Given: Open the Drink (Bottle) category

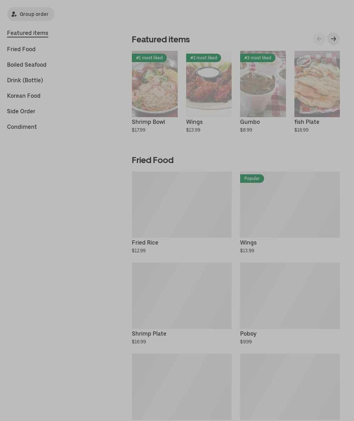Looking at the screenshot, I should coord(25,80).
